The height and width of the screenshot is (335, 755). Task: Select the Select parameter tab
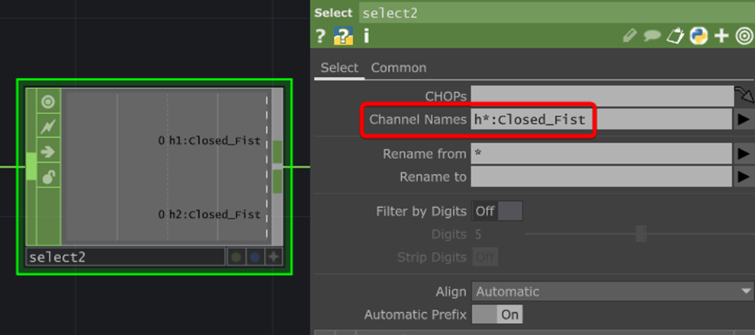pyautogui.click(x=339, y=68)
